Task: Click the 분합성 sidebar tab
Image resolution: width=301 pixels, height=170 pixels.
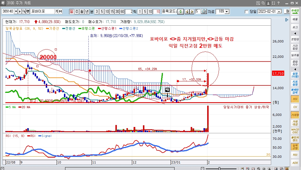Action: click(x=295, y=39)
